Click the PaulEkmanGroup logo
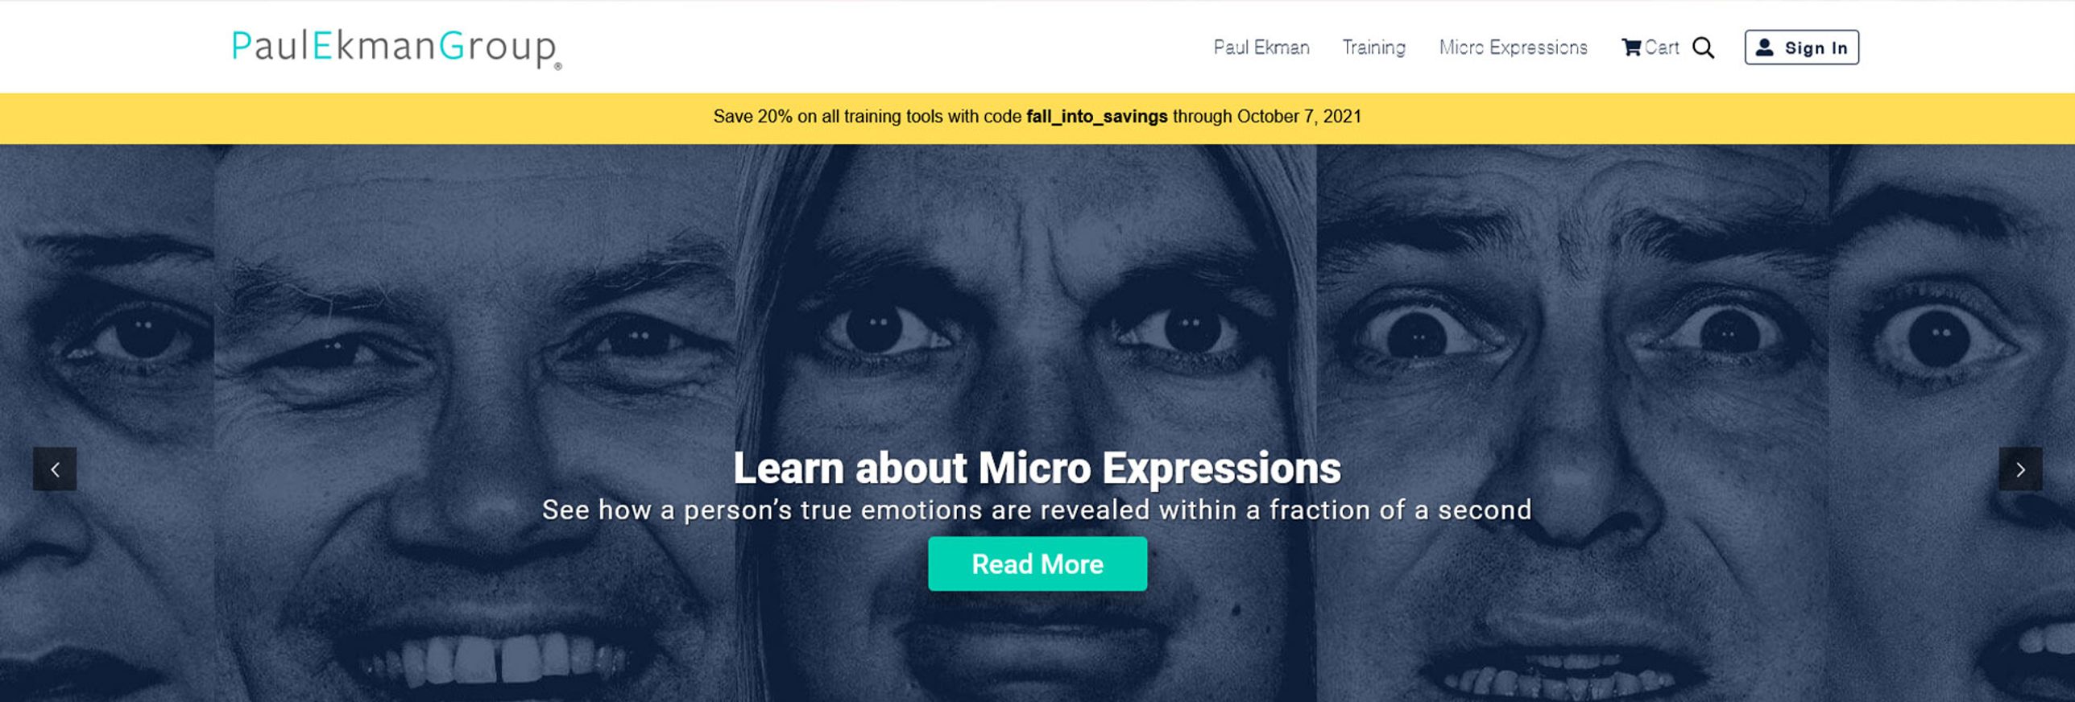The width and height of the screenshot is (2075, 702). (x=396, y=47)
